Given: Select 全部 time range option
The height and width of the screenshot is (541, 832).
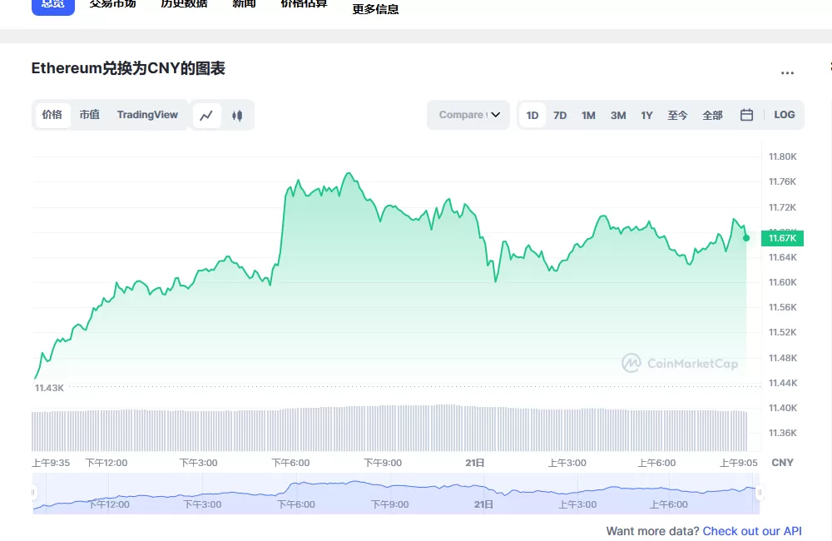Looking at the screenshot, I should 712,115.
